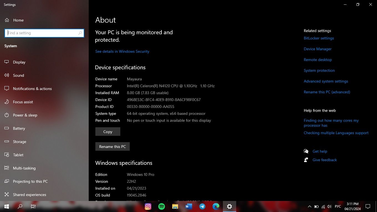Screen dimensions: 377x212
Task: Click the search magnifier in Find a setting
Action: click(80, 33)
